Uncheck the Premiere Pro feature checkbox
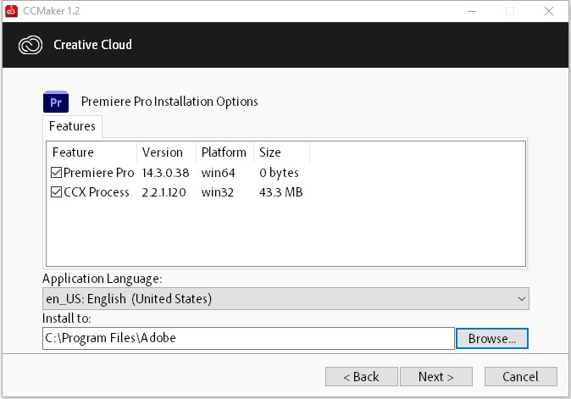Viewport: 571px width, 399px height. click(x=56, y=172)
